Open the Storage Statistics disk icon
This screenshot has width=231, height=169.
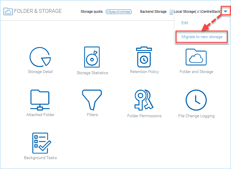click(92, 57)
